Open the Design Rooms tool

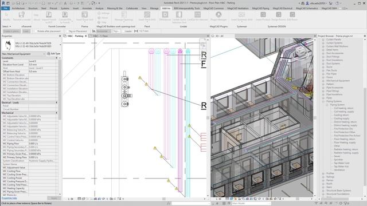279,17
